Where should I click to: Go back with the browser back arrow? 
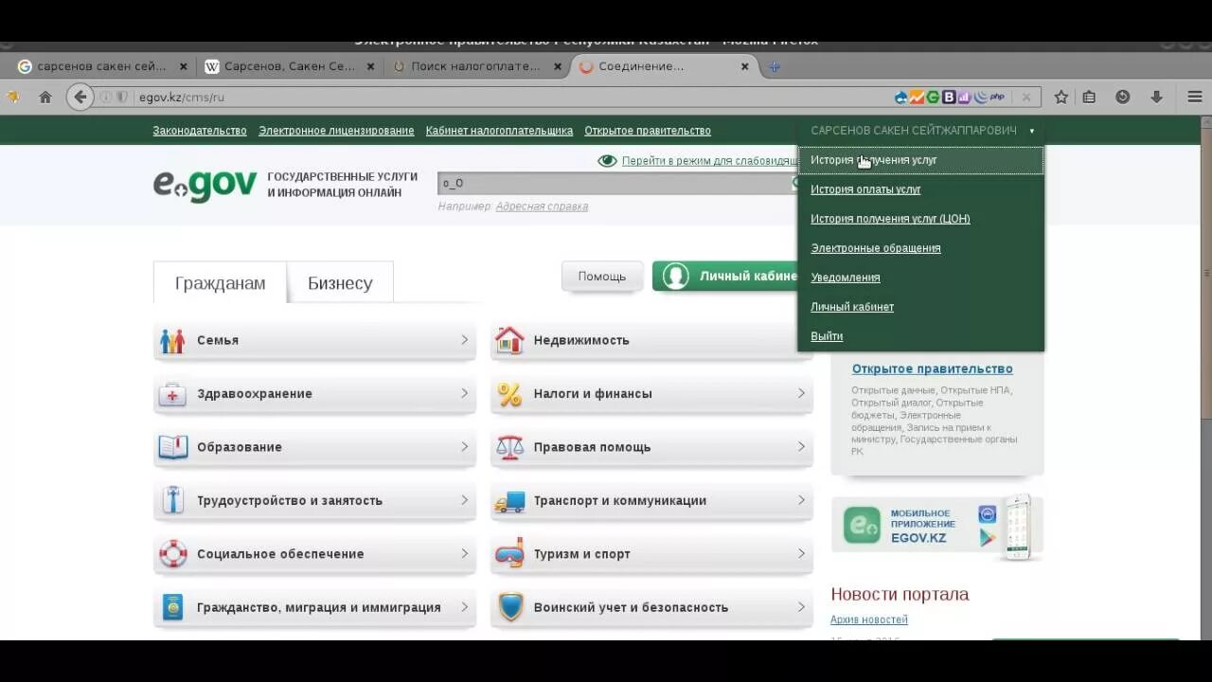click(x=80, y=97)
